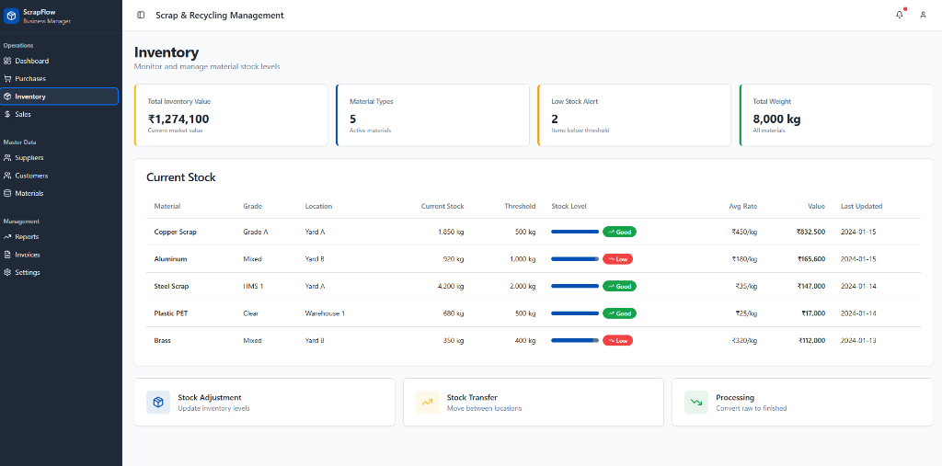Click the Threshold column header

[x=520, y=206]
